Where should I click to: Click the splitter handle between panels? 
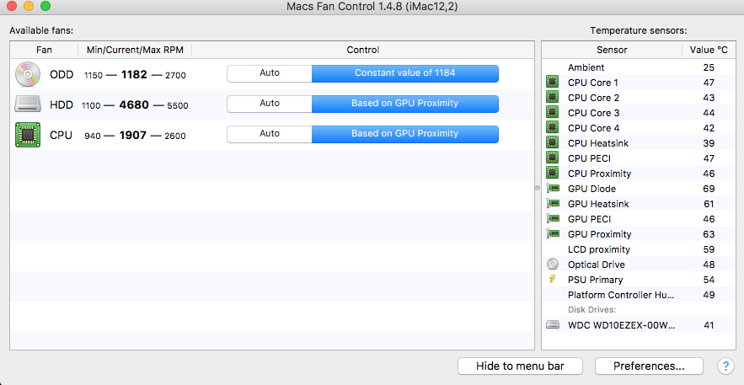538,188
